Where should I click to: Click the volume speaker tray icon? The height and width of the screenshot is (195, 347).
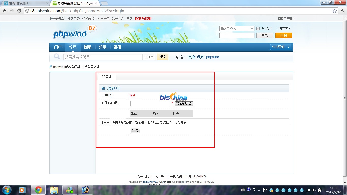(x=314, y=190)
